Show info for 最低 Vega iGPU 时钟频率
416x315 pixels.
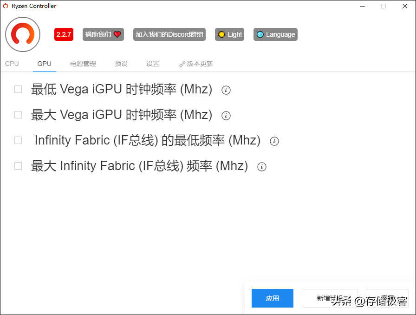(226, 90)
